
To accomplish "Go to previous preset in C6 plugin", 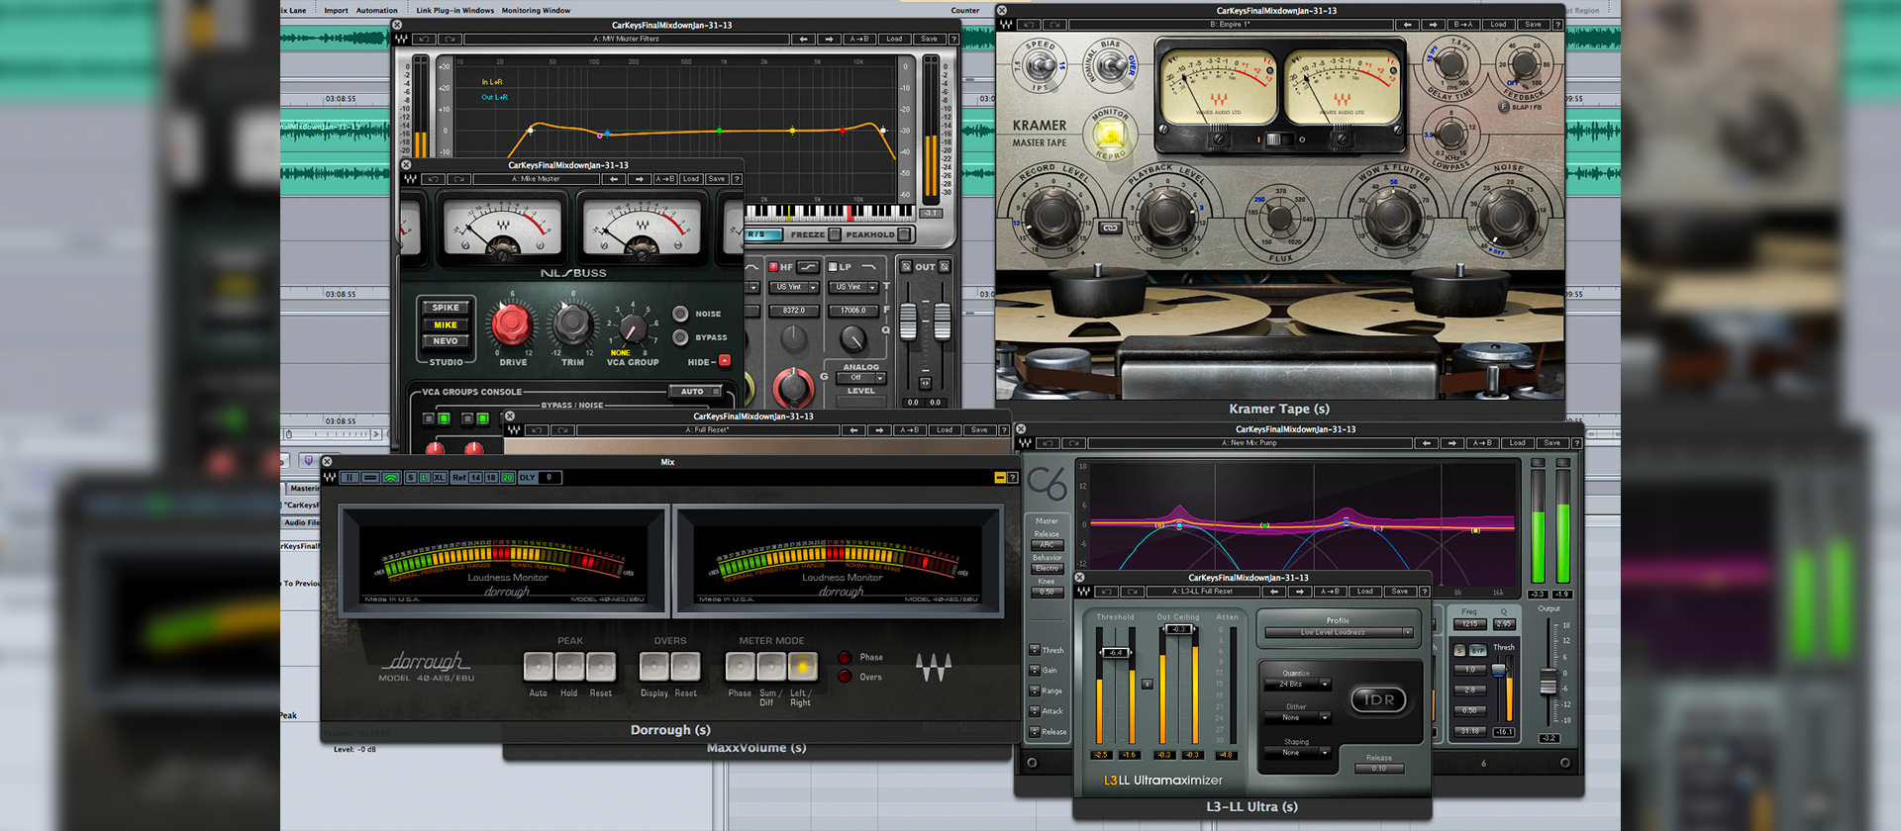I will 1427,443.
